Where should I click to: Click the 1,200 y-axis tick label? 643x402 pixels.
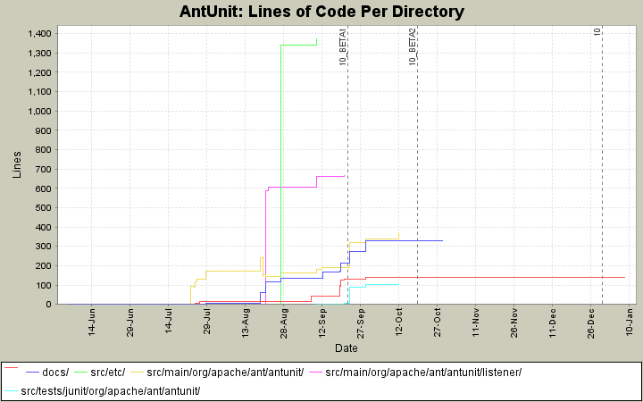point(39,72)
